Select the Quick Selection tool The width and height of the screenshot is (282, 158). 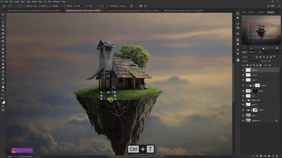click(x=3, y=26)
